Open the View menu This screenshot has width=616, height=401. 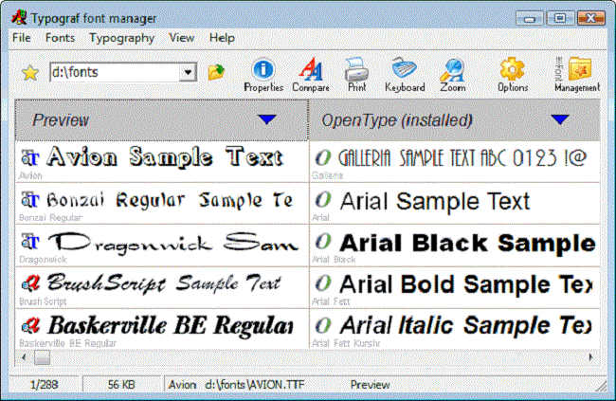coord(182,38)
